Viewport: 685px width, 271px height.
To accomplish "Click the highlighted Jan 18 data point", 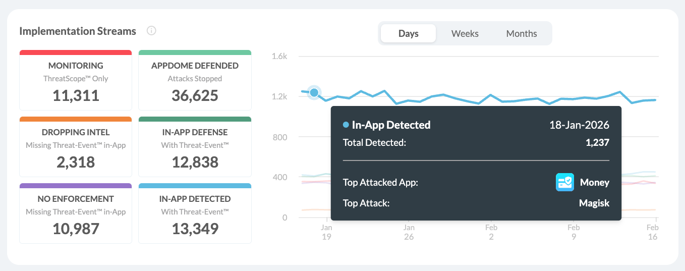I will 314,92.
